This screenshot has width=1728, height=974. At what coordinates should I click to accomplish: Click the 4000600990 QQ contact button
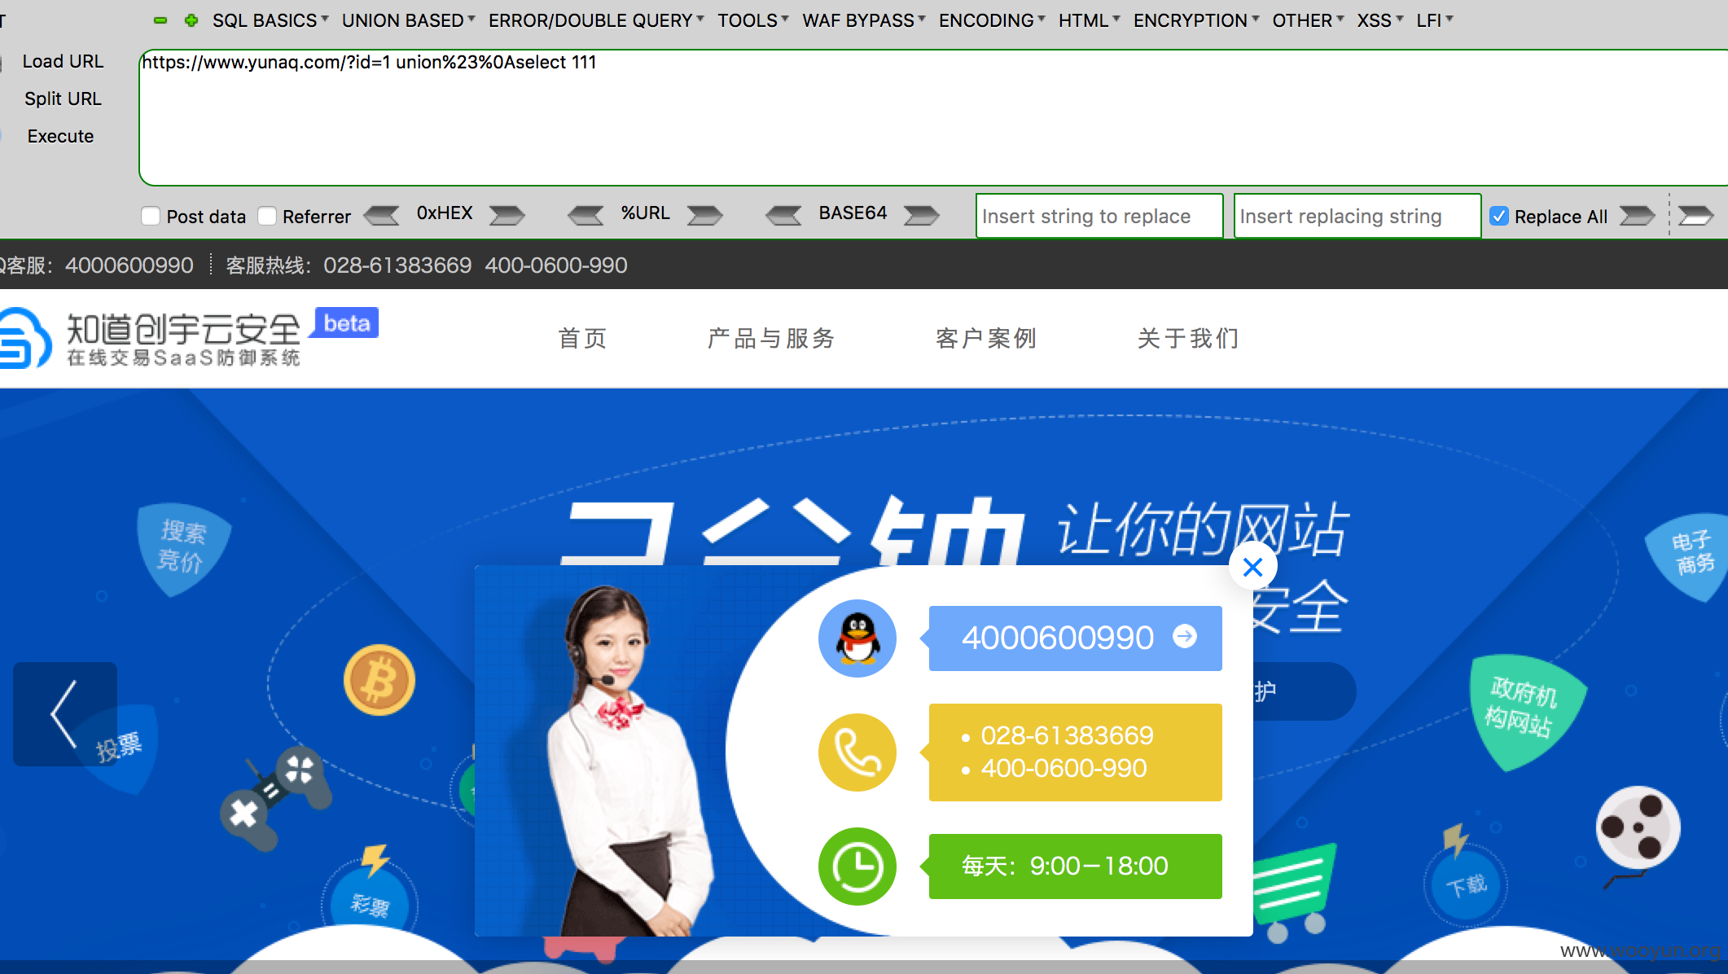pyautogui.click(x=1075, y=638)
